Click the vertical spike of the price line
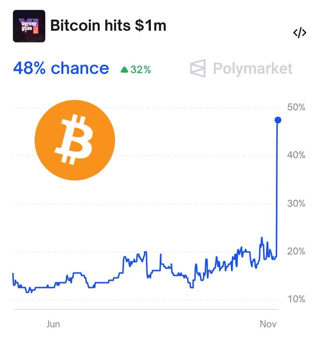The height and width of the screenshot is (339, 325). point(277,189)
